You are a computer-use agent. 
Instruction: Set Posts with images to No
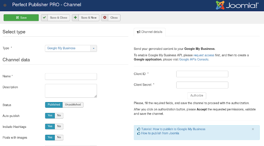point(59,137)
